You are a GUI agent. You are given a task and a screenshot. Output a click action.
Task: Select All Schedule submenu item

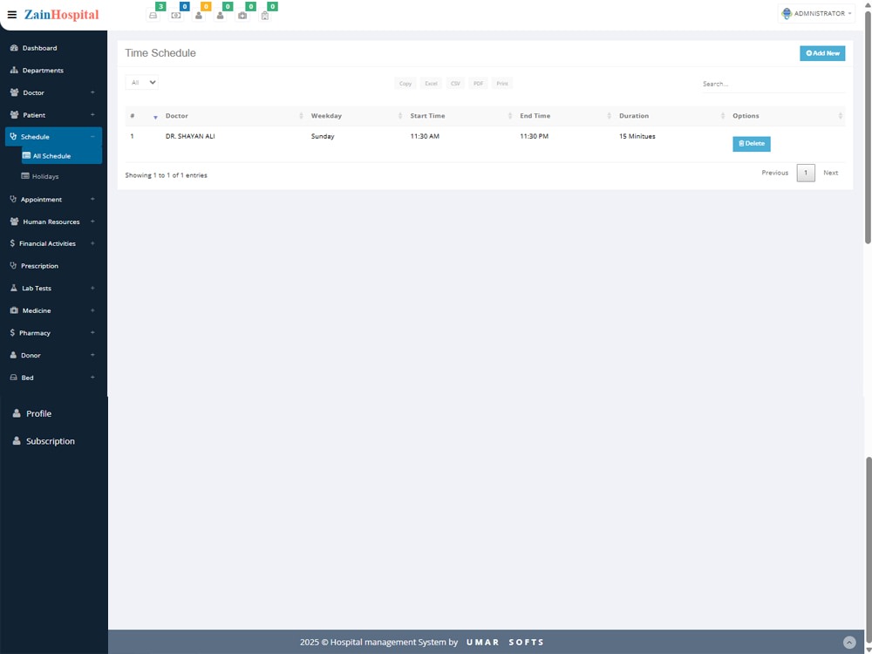pos(62,156)
